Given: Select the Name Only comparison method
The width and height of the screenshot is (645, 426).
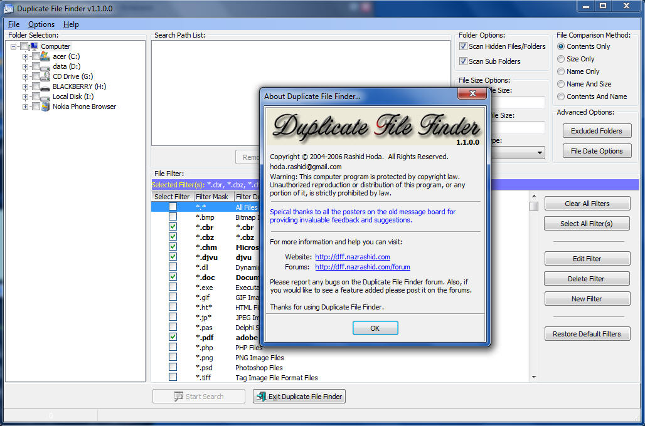Looking at the screenshot, I should pyautogui.click(x=561, y=71).
